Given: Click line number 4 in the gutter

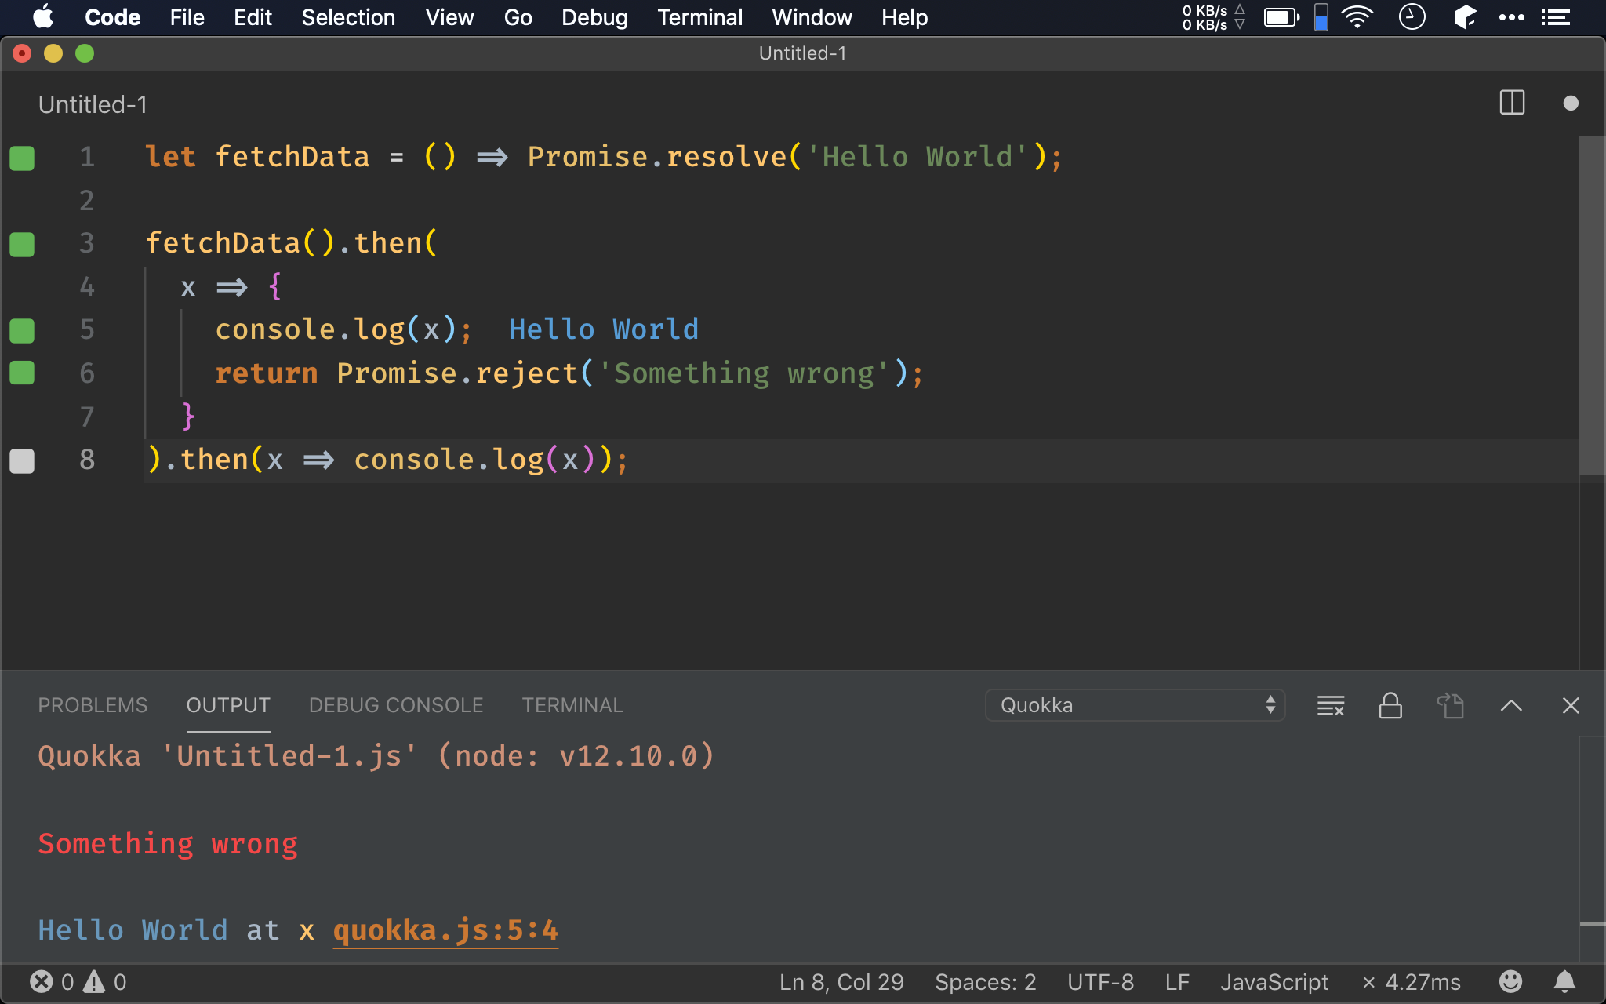Looking at the screenshot, I should (x=87, y=287).
